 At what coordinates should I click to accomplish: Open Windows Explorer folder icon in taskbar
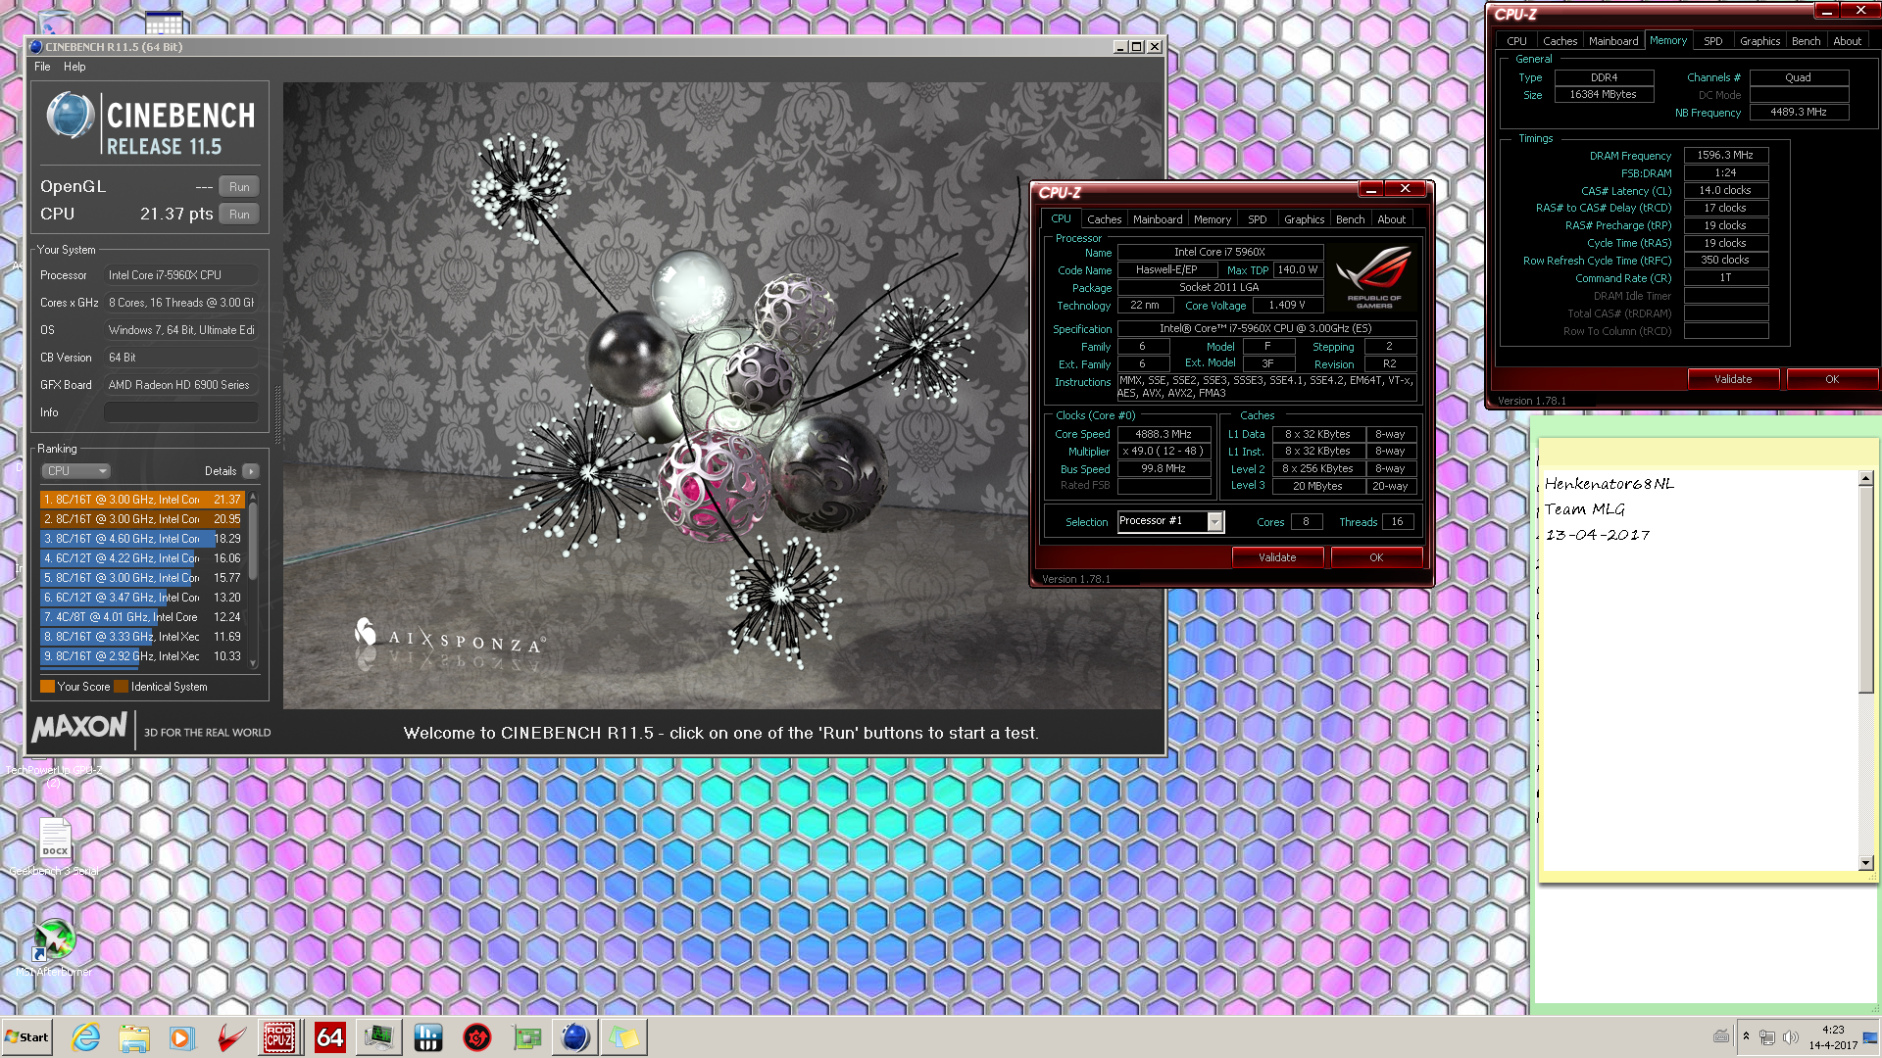point(134,1037)
